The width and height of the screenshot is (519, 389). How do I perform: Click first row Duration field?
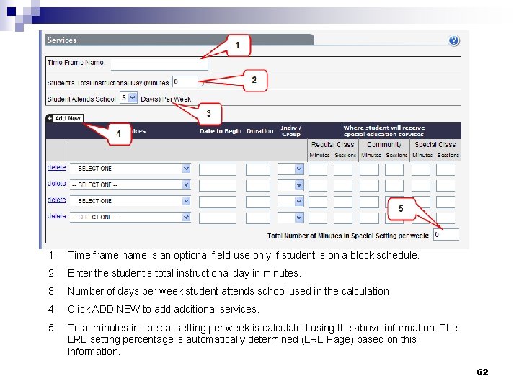coord(258,169)
